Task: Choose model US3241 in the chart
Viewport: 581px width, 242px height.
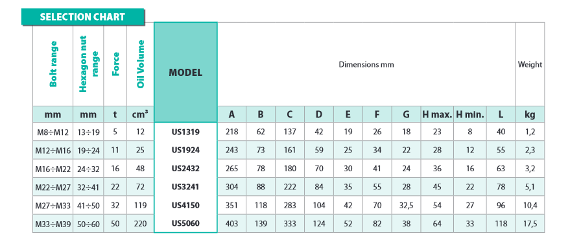Action: coord(185,187)
